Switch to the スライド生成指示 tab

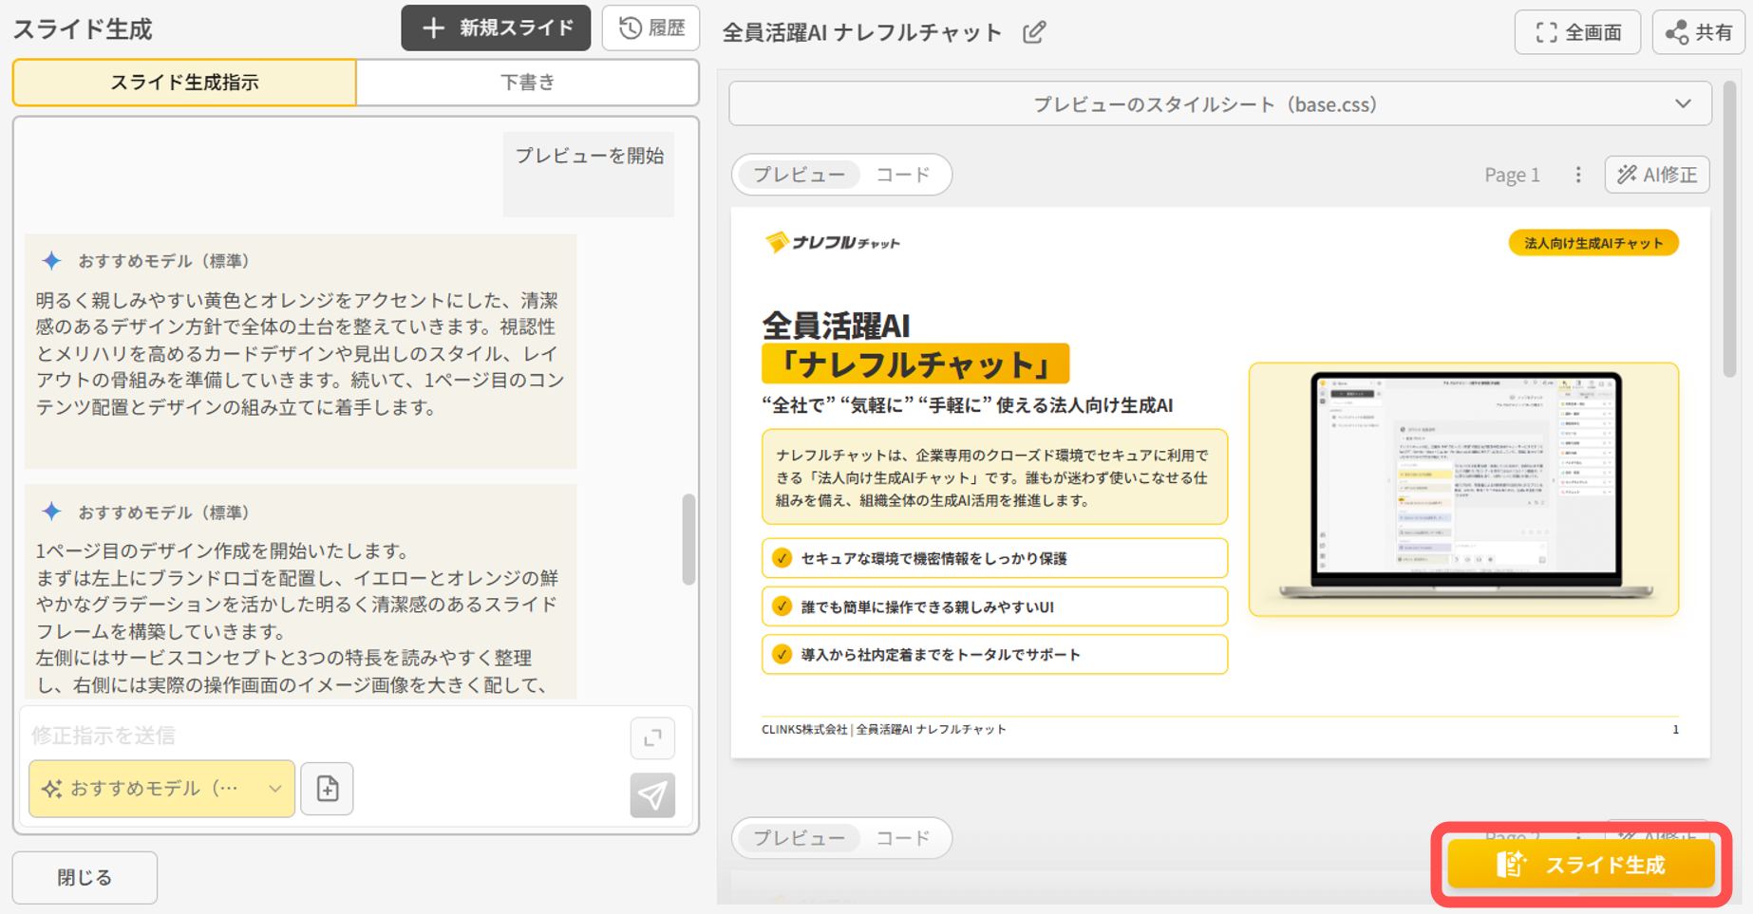coord(184,83)
